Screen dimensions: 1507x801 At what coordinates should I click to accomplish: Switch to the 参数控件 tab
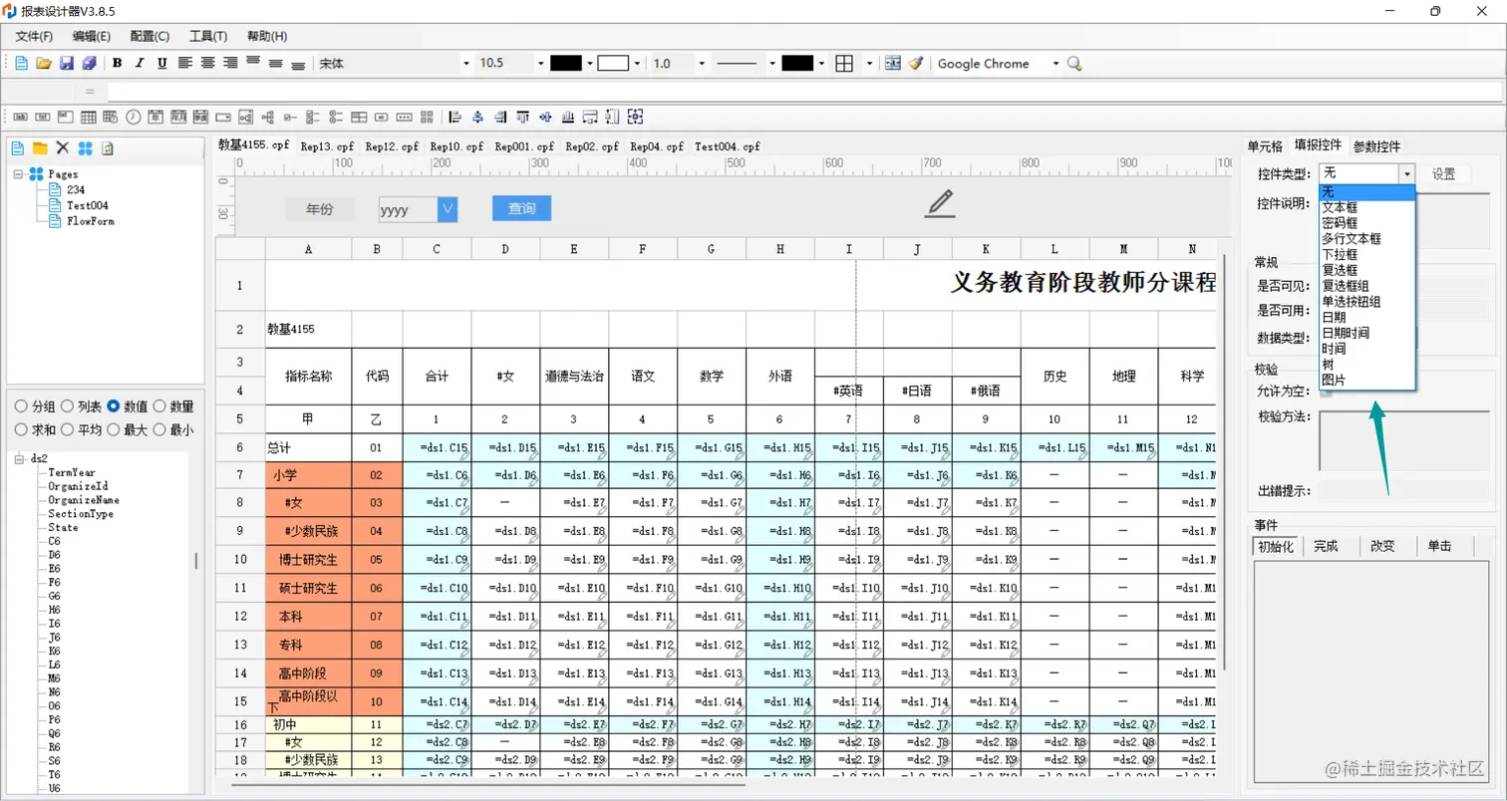point(1376,146)
